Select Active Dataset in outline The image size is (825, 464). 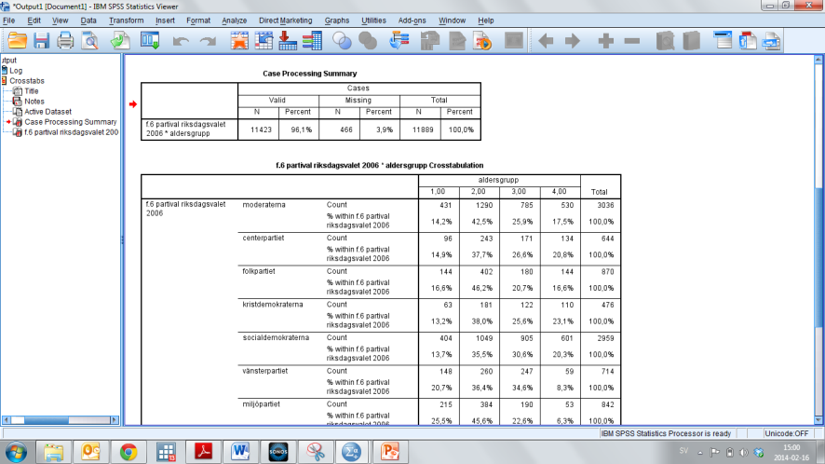(x=47, y=112)
